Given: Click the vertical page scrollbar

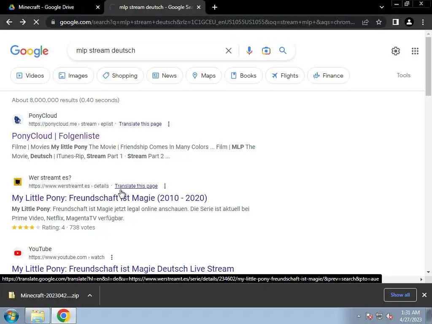Looking at the screenshot, I should pyautogui.click(x=428, y=66).
